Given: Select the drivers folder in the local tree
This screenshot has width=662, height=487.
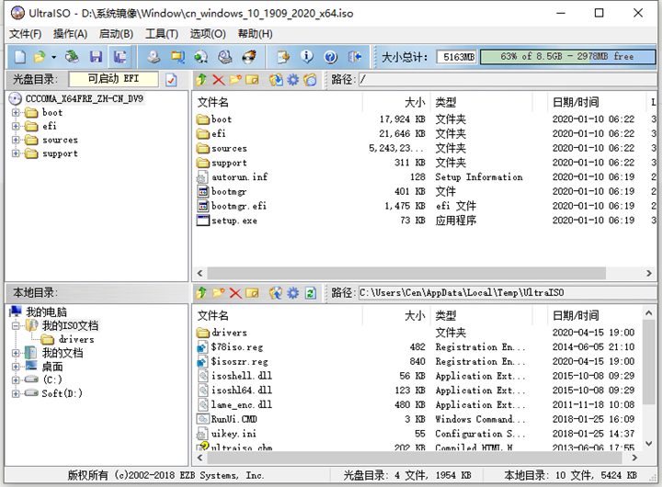Looking at the screenshot, I should click(x=76, y=339).
